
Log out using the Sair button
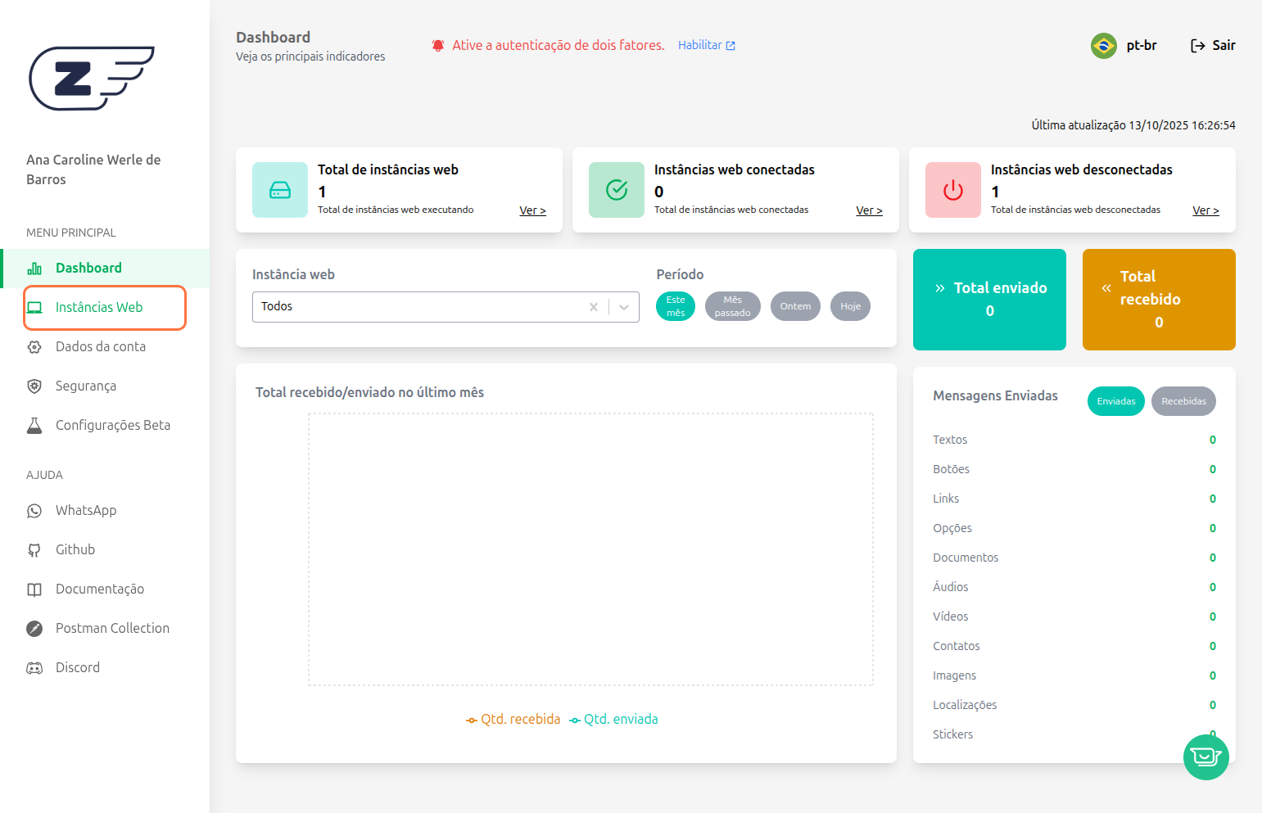point(1213,46)
